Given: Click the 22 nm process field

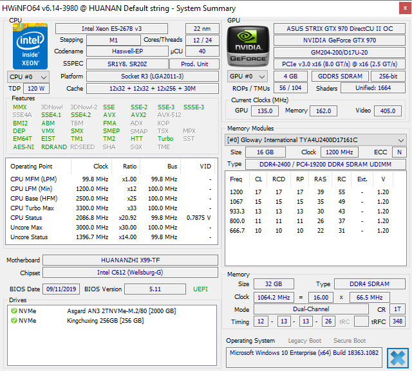Looking at the screenshot, I should (202, 28).
